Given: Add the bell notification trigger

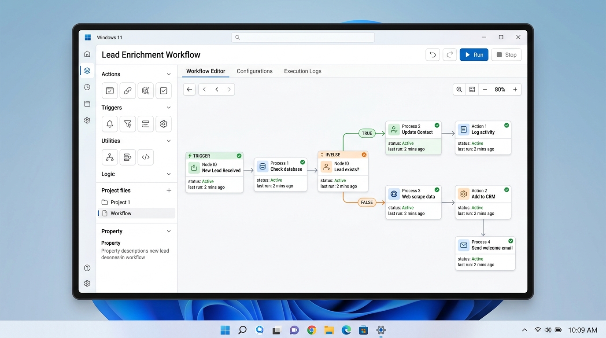Looking at the screenshot, I should point(110,124).
